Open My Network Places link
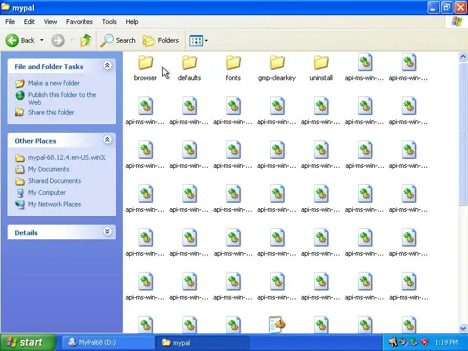The width and height of the screenshot is (468, 351). click(x=54, y=204)
